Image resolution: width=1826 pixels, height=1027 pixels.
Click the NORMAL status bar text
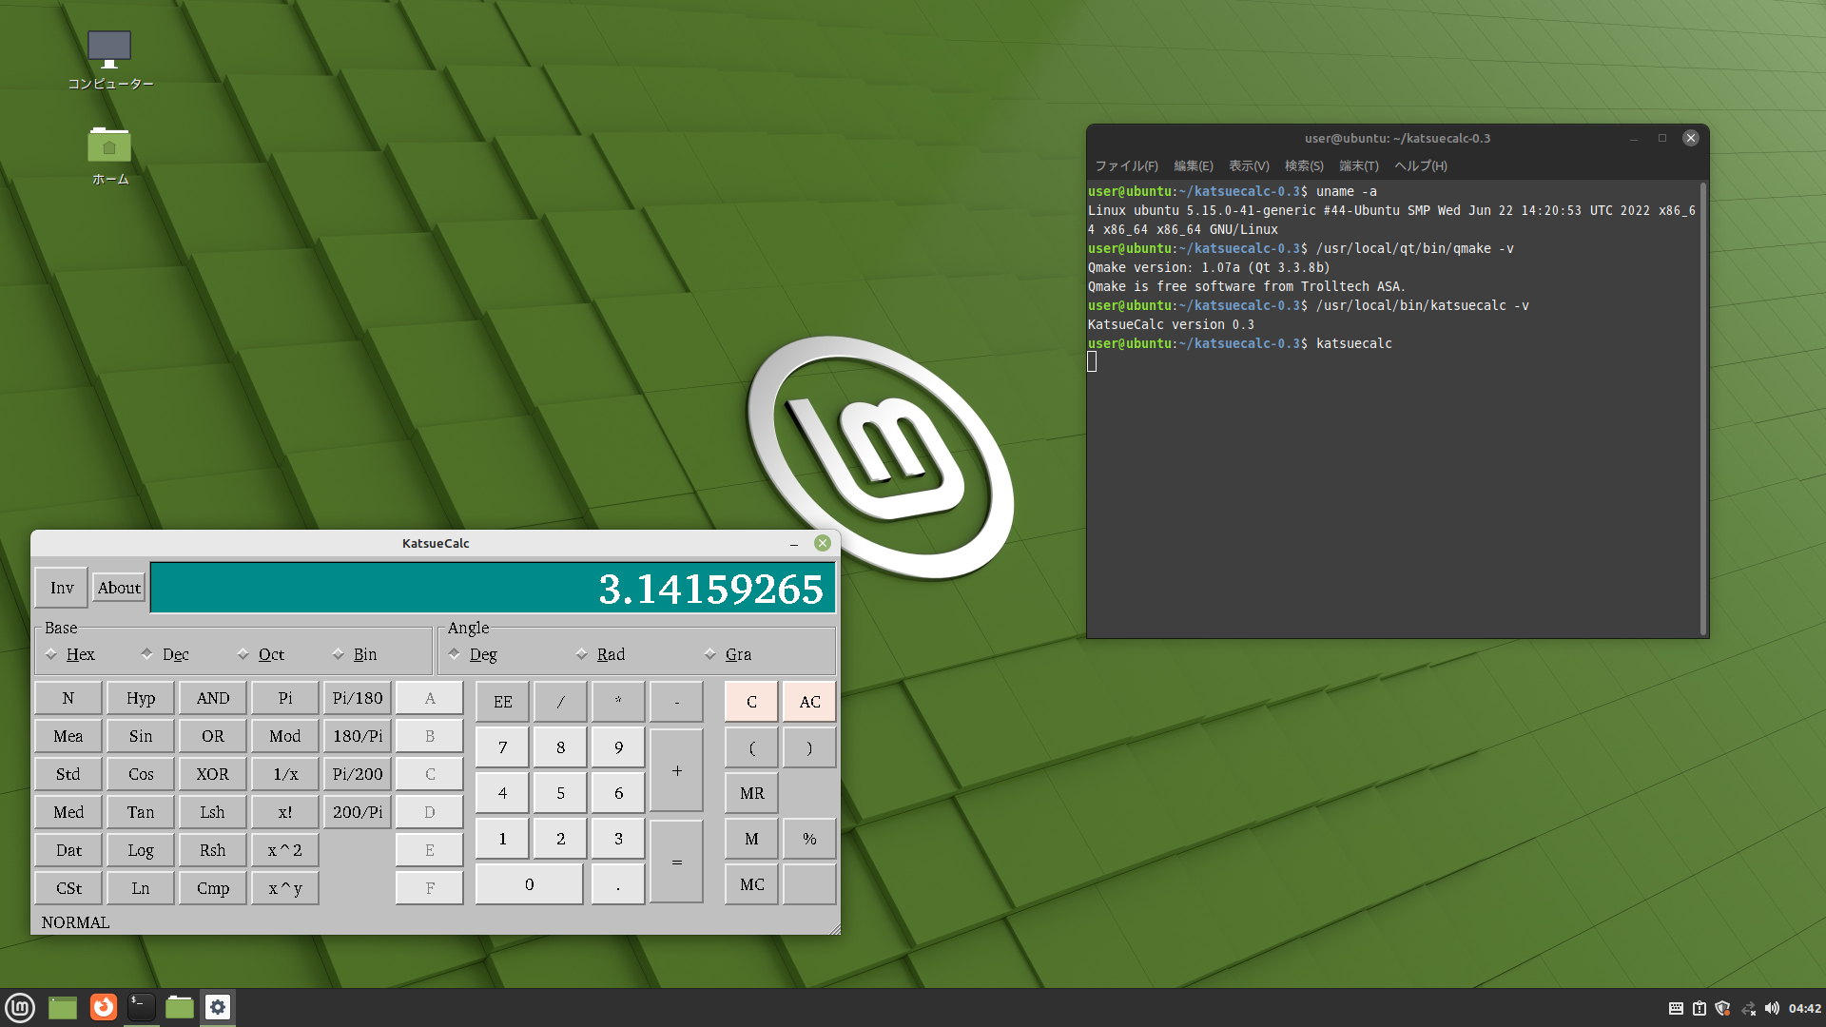[x=75, y=922]
